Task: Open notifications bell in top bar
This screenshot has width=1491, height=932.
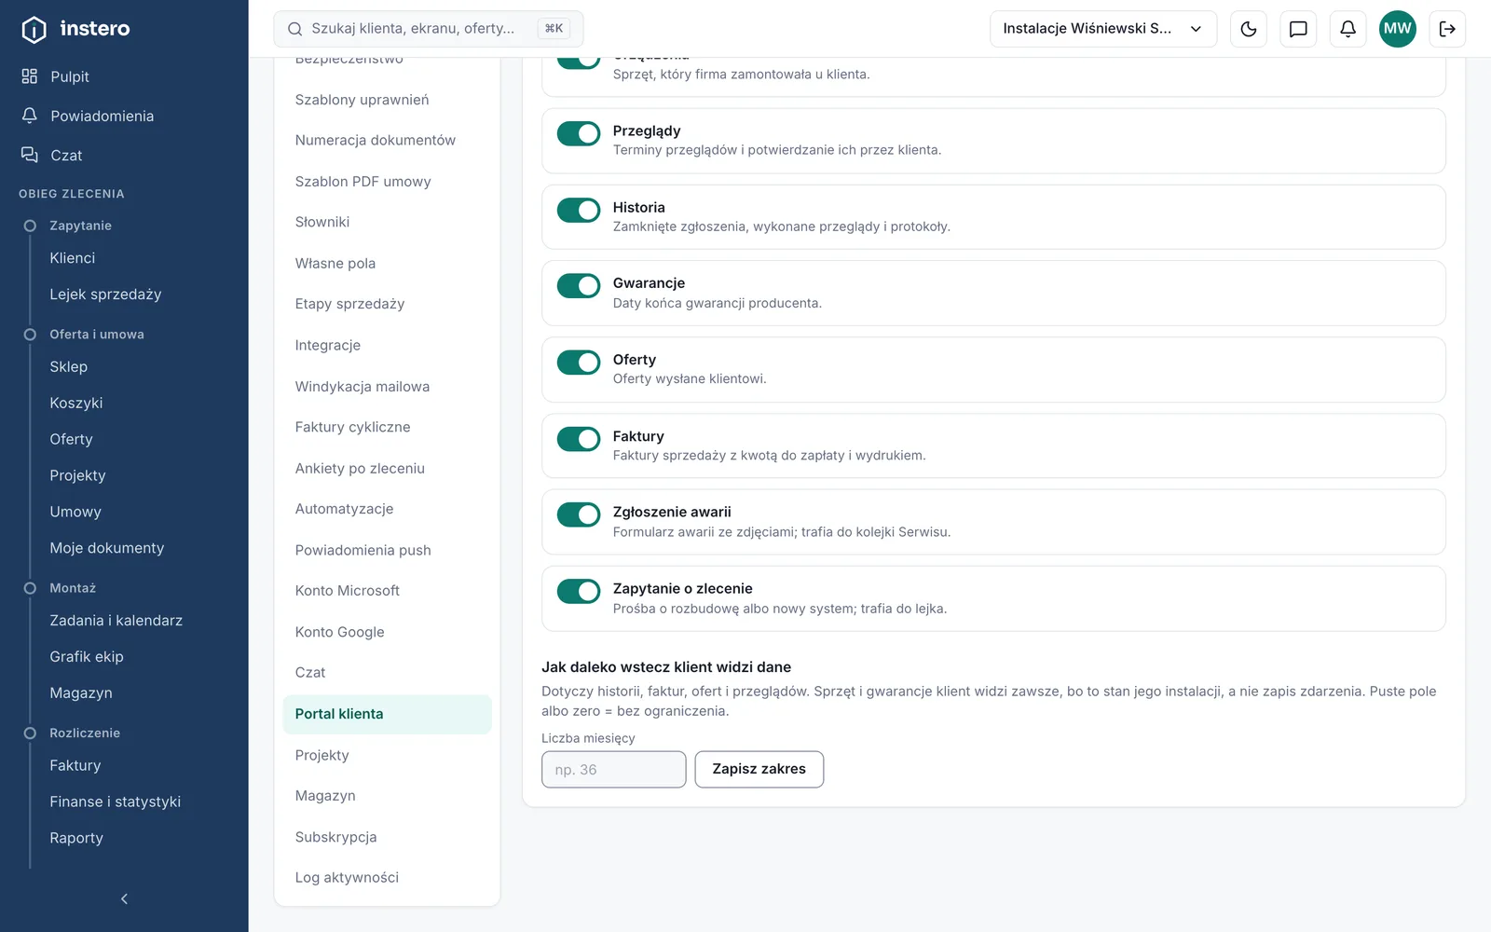Action: tap(1347, 29)
